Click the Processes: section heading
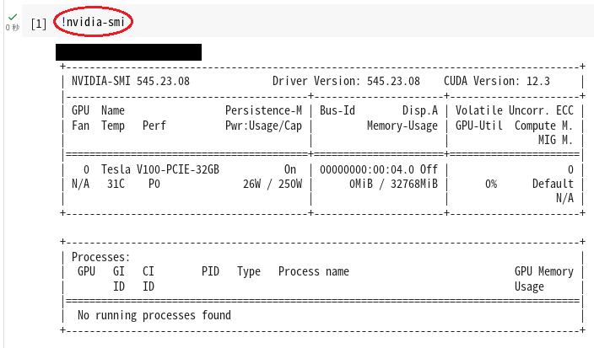Image resolution: width=594 pixels, height=348 pixels. click(x=100, y=257)
